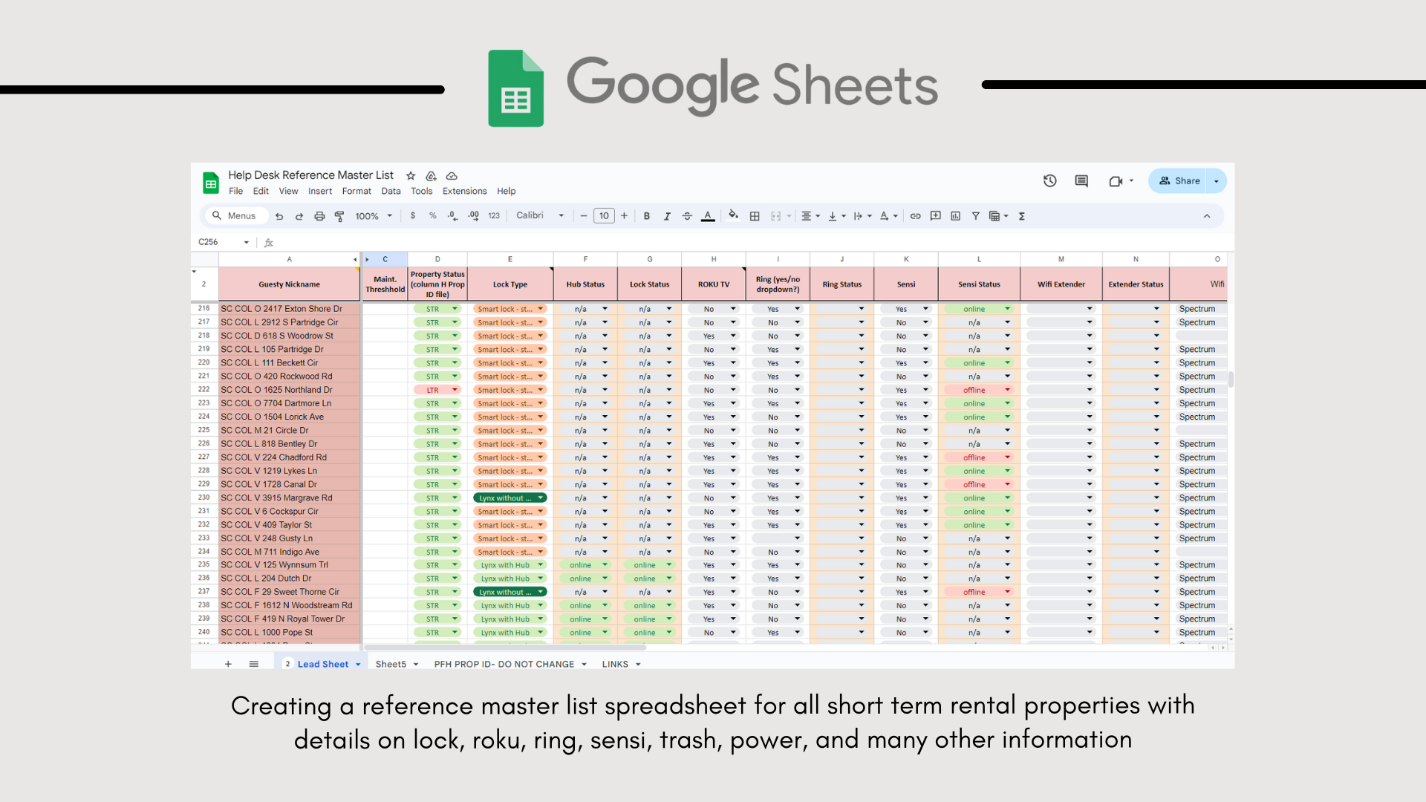
Task: Star the Help Desk Reference document
Action: point(411,176)
